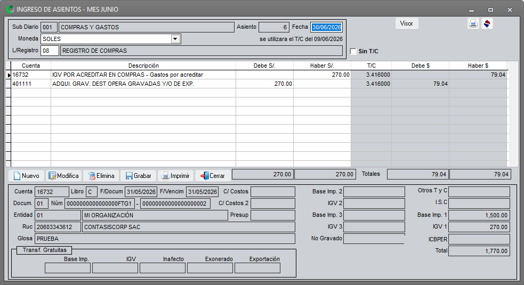This screenshot has width=524, height=285.
Task: Click Haber S/. value 270.00 in the 16732 row
Action: pos(322,75)
